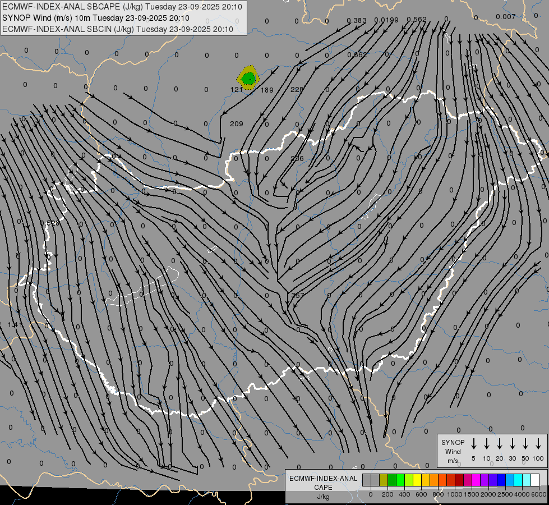This screenshot has width=549, height=505.
Task: Click the 1000 tick label in CAPE legend
Action: tap(455, 494)
